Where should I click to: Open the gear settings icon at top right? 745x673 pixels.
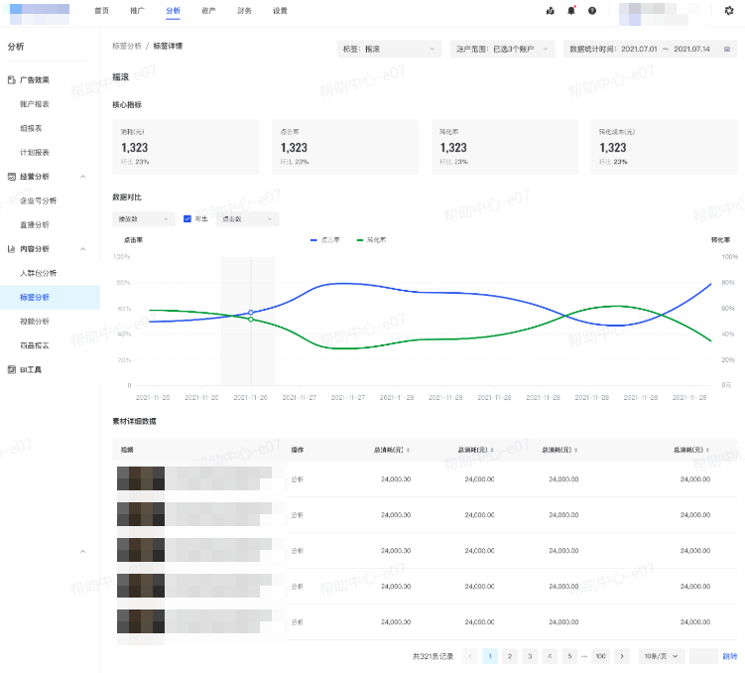pyautogui.click(x=729, y=11)
